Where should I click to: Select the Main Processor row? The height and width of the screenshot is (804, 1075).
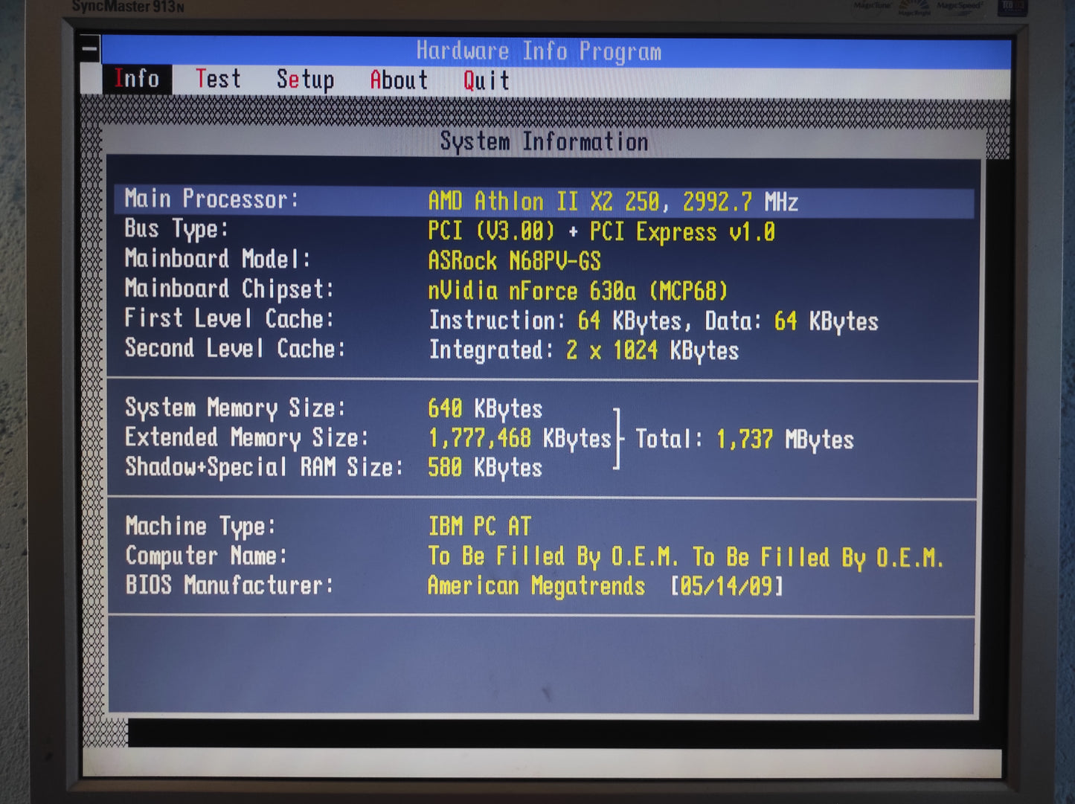point(544,201)
